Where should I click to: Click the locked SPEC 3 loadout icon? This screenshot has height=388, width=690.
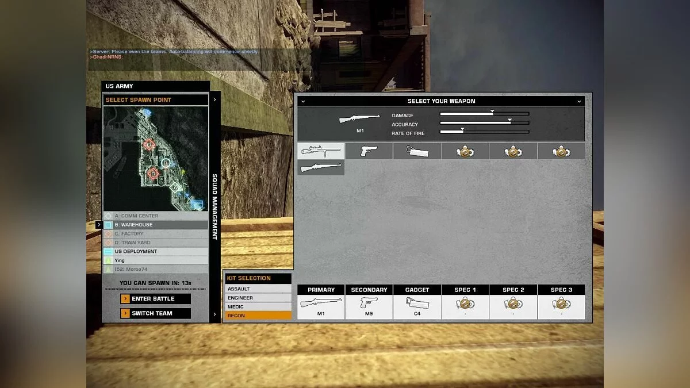click(561, 304)
